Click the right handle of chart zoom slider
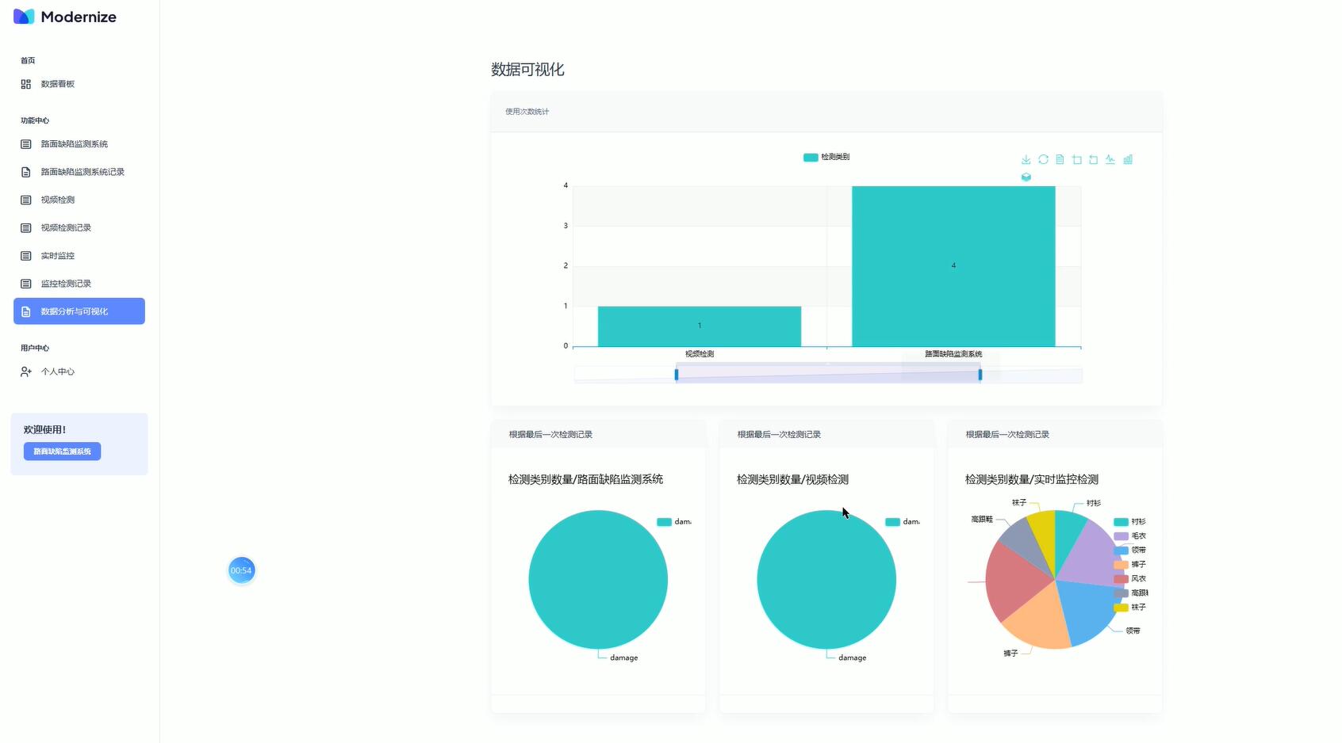This screenshot has width=1342, height=743. point(980,375)
